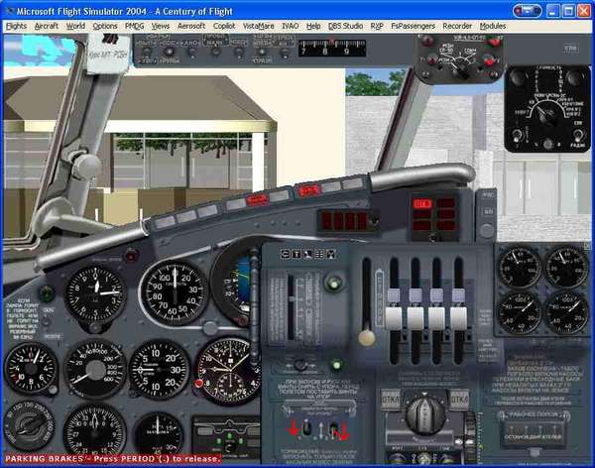Expand the World menu
This screenshot has width=595, height=468.
75,25
